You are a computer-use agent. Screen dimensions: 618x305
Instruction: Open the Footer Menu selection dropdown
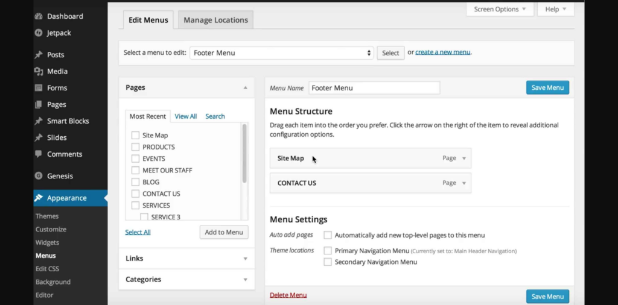point(281,53)
